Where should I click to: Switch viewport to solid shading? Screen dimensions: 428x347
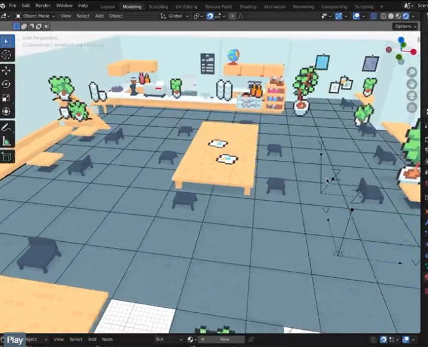[391, 17]
